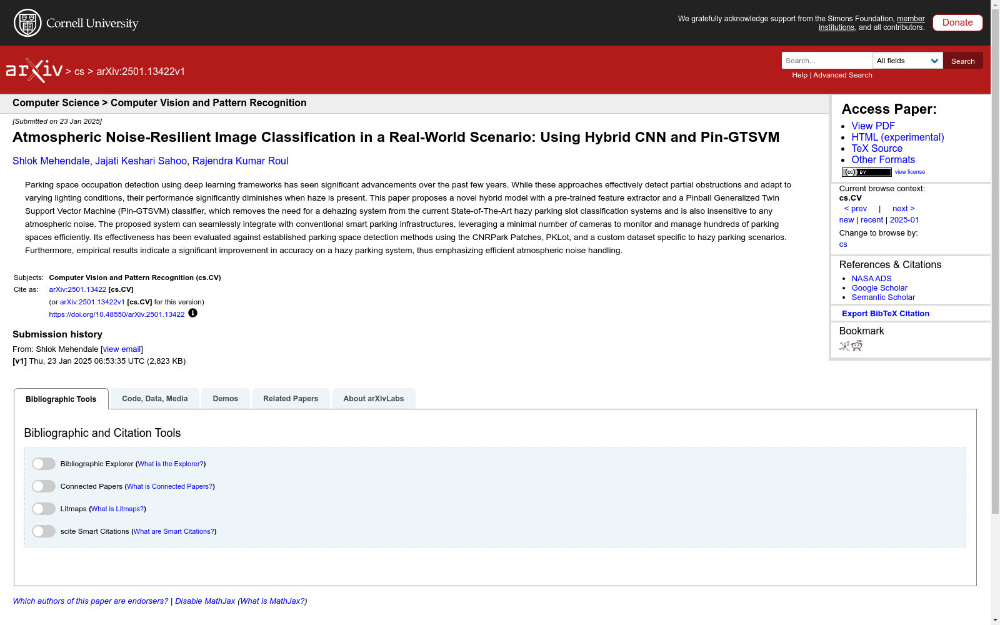The image size is (1000, 625).
Task: Click the scrollbar down arrow
Action: [x=995, y=620]
